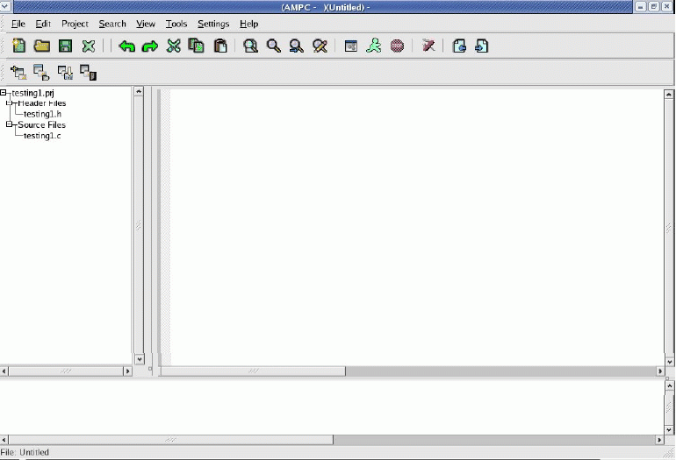The image size is (676, 460).
Task: Click the debug pin tool icon
Action: click(x=428, y=46)
